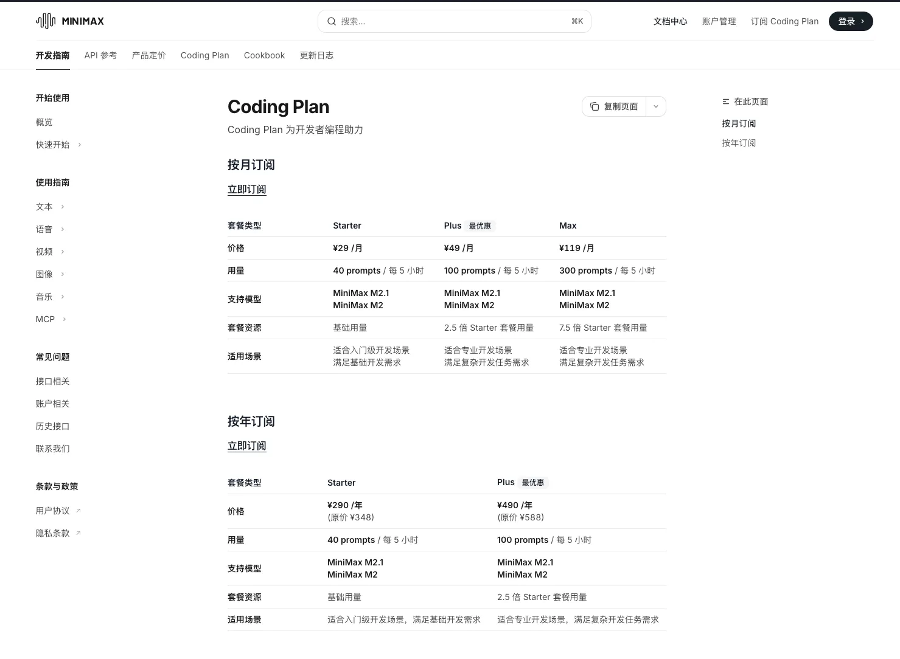This screenshot has height=659, width=900.
Task: Open 账户相关 in the sidebar
Action: coord(53,404)
